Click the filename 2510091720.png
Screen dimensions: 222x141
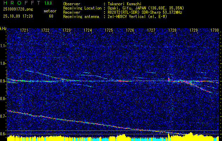point(18,10)
